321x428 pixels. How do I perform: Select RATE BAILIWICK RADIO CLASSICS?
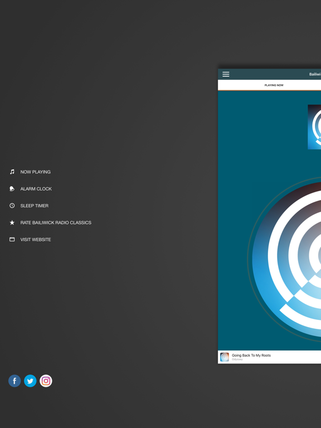(x=56, y=223)
